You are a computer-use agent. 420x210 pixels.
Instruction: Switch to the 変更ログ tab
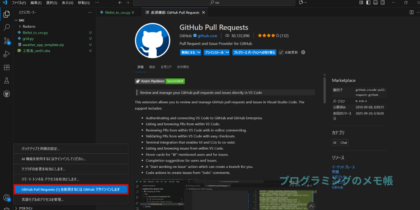click(166, 67)
